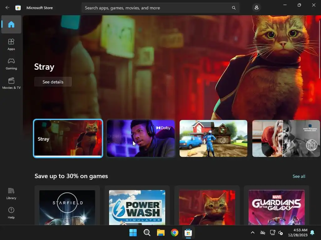Open the user account profile icon
The height and width of the screenshot is (240, 321).
(256, 8)
